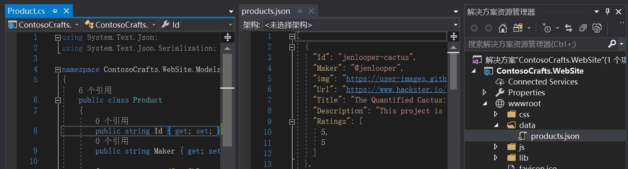Click the show all files icon
The height and width of the screenshot is (169, 628).
(597, 28)
